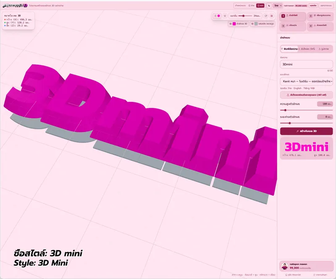Viewport: 336px width, 279px height.
Task: Adjust the letter spacing slider
Action: click(307, 123)
